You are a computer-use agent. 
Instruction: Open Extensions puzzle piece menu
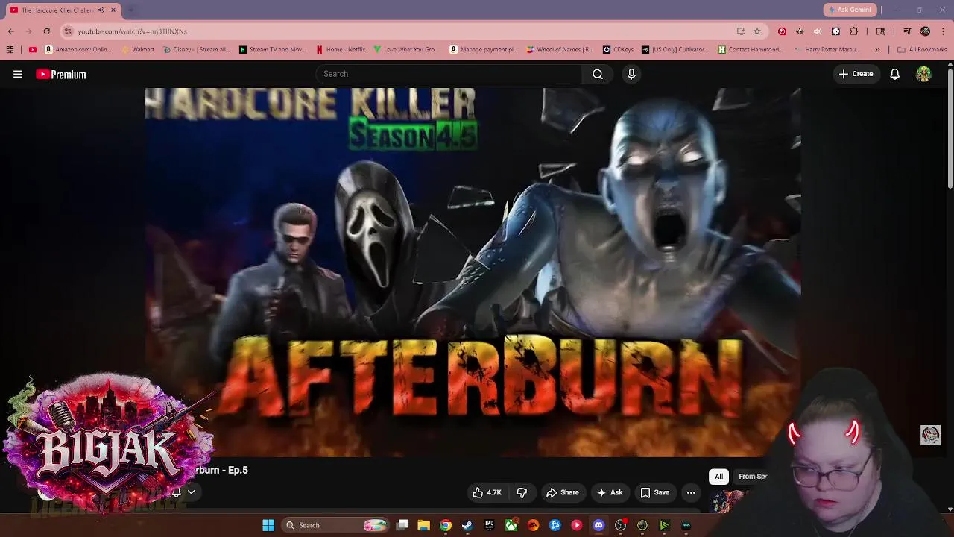(853, 31)
